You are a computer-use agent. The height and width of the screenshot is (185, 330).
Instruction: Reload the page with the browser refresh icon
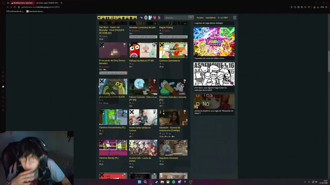pos(14,7)
